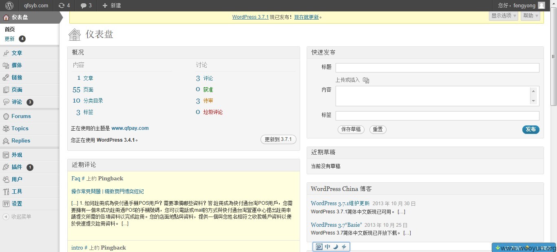Click the moon icon in IME toolbar
The image size is (557, 252).
[336, 247]
